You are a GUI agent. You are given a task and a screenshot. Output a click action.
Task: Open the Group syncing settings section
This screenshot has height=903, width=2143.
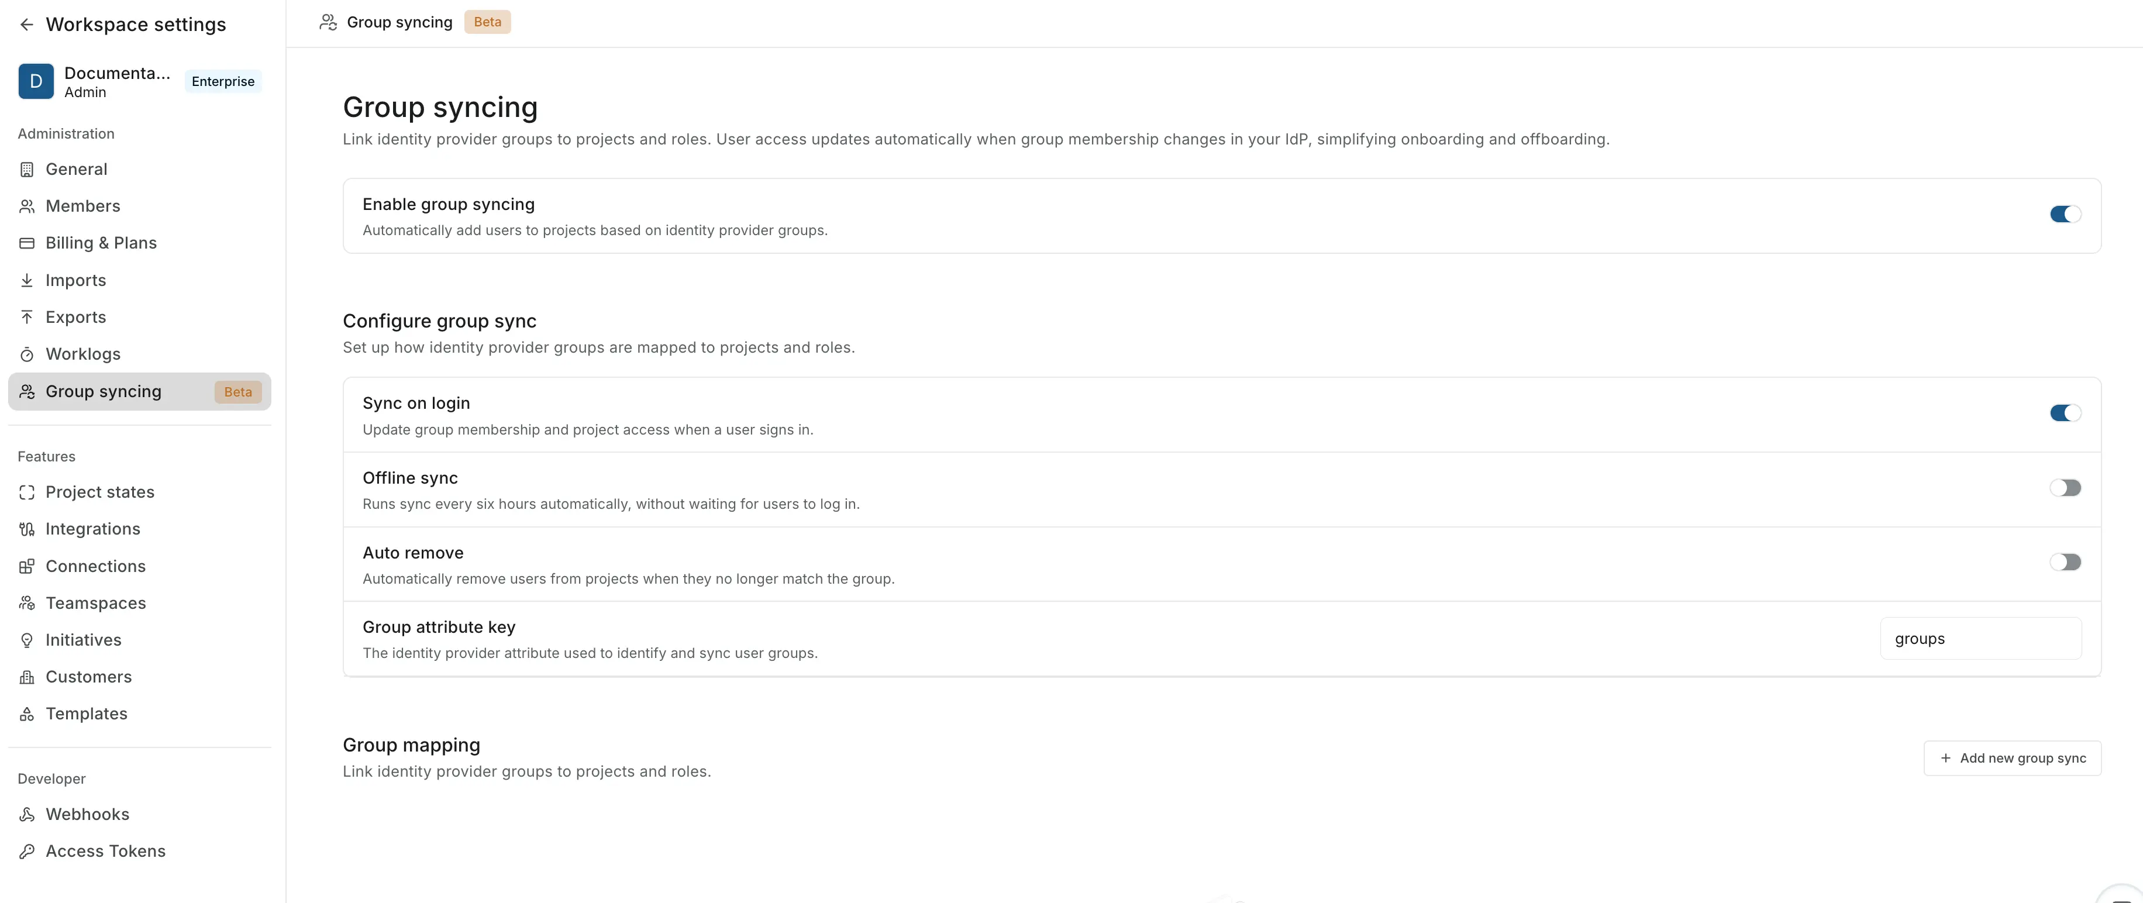pyautogui.click(x=104, y=391)
